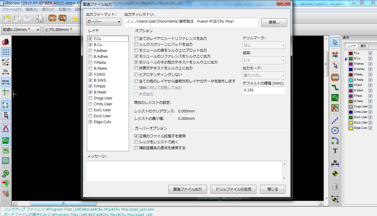The width and height of the screenshot is (377, 216).
Task: Open the 表示(V) menu
Action: pos(48,9)
